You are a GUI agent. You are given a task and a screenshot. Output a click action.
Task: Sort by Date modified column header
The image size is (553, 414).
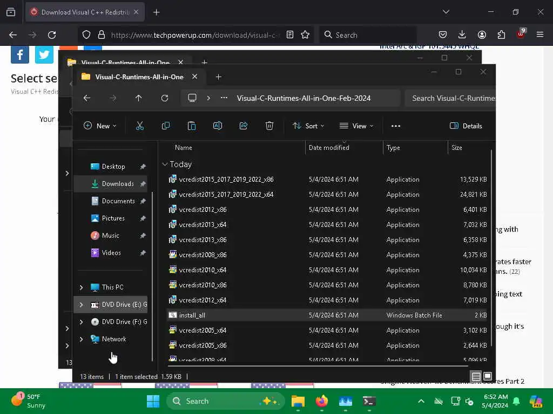click(x=329, y=148)
